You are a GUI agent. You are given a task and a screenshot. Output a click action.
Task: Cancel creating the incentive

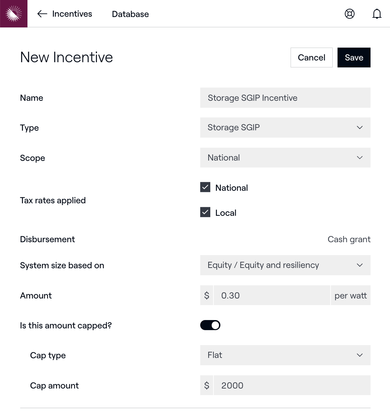coord(311,58)
